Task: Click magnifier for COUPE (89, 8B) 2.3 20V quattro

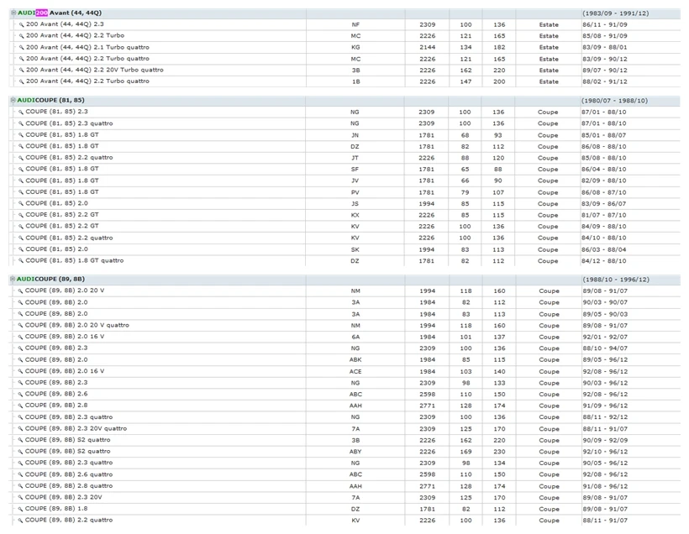Action: (20, 429)
